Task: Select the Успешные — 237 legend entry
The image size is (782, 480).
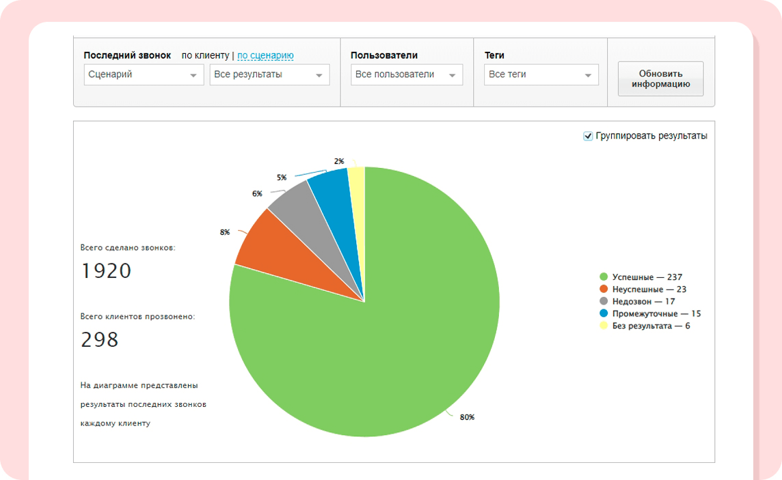Action: pyautogui.click(x=641, y=277)
